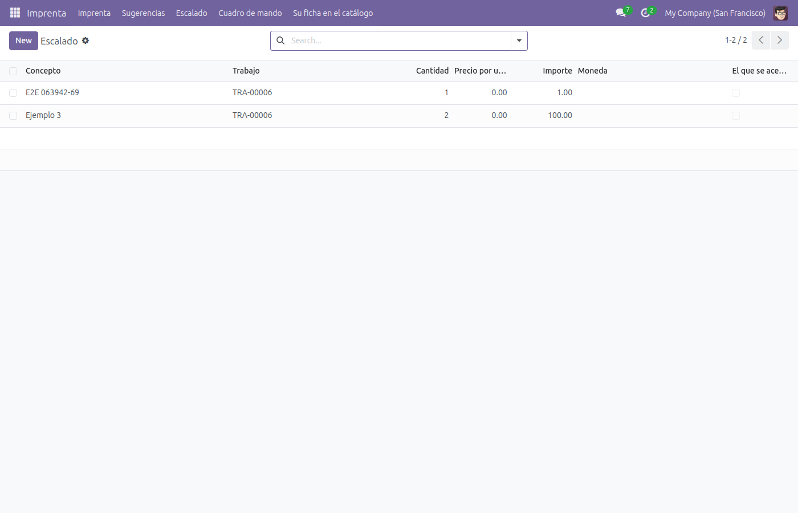The width and height of the screenshot is (798, 513).
Task: Go to the previous page arrow
Action: point(761,40)
